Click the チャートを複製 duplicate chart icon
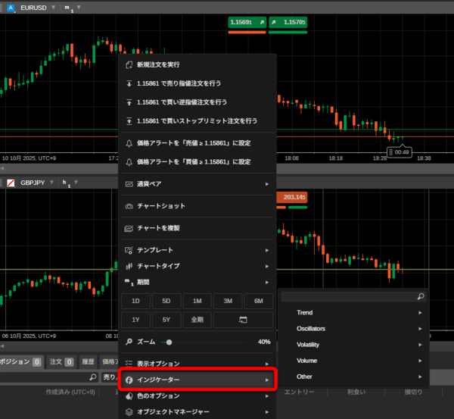The width and height of the screenshot is (454, 419). [129, 227]
